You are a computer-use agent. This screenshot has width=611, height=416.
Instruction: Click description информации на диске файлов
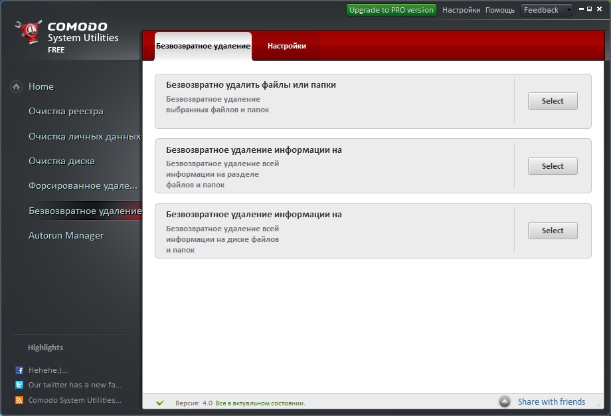pos(222,239)
